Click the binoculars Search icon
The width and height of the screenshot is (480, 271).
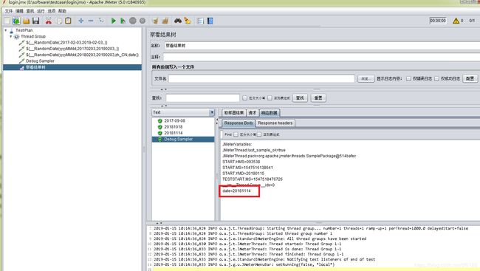pos(178,21)
